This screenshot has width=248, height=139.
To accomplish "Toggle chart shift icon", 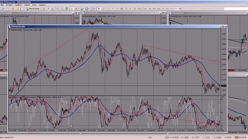I will point(76,9).
